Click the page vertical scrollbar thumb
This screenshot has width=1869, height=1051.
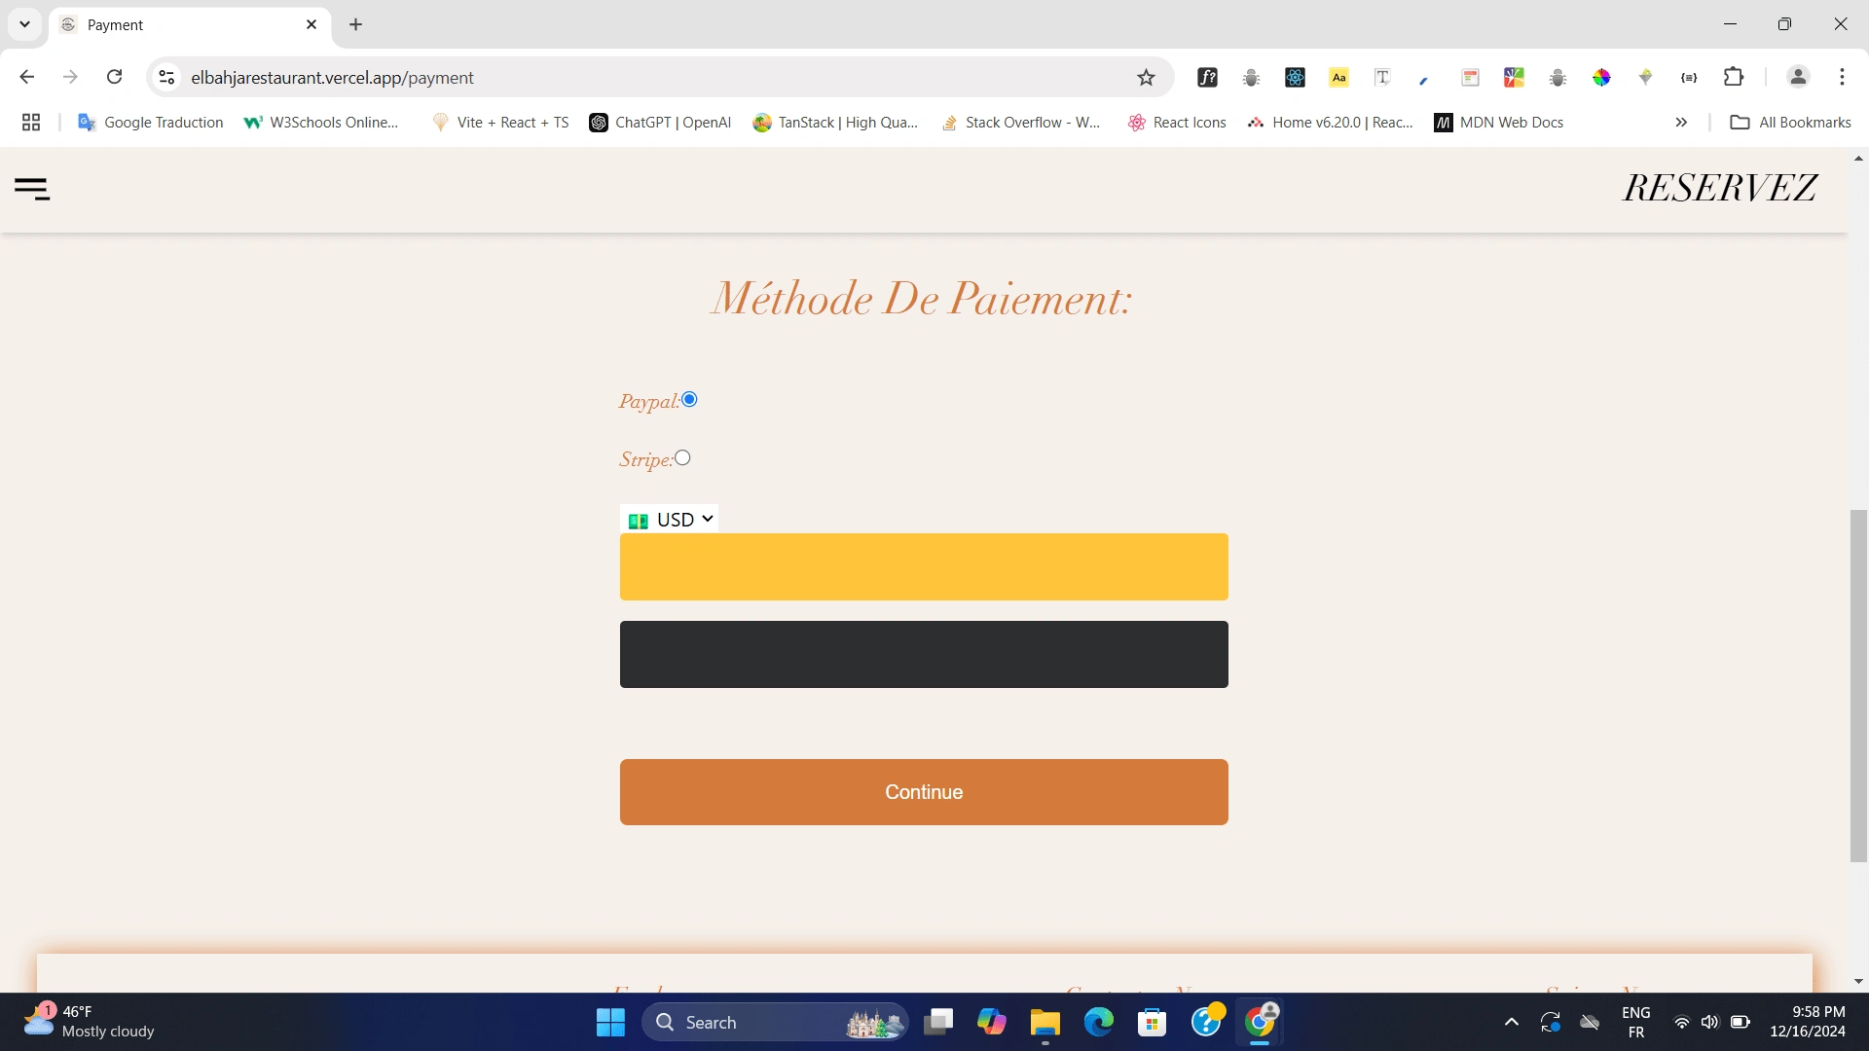point(1858,685)
